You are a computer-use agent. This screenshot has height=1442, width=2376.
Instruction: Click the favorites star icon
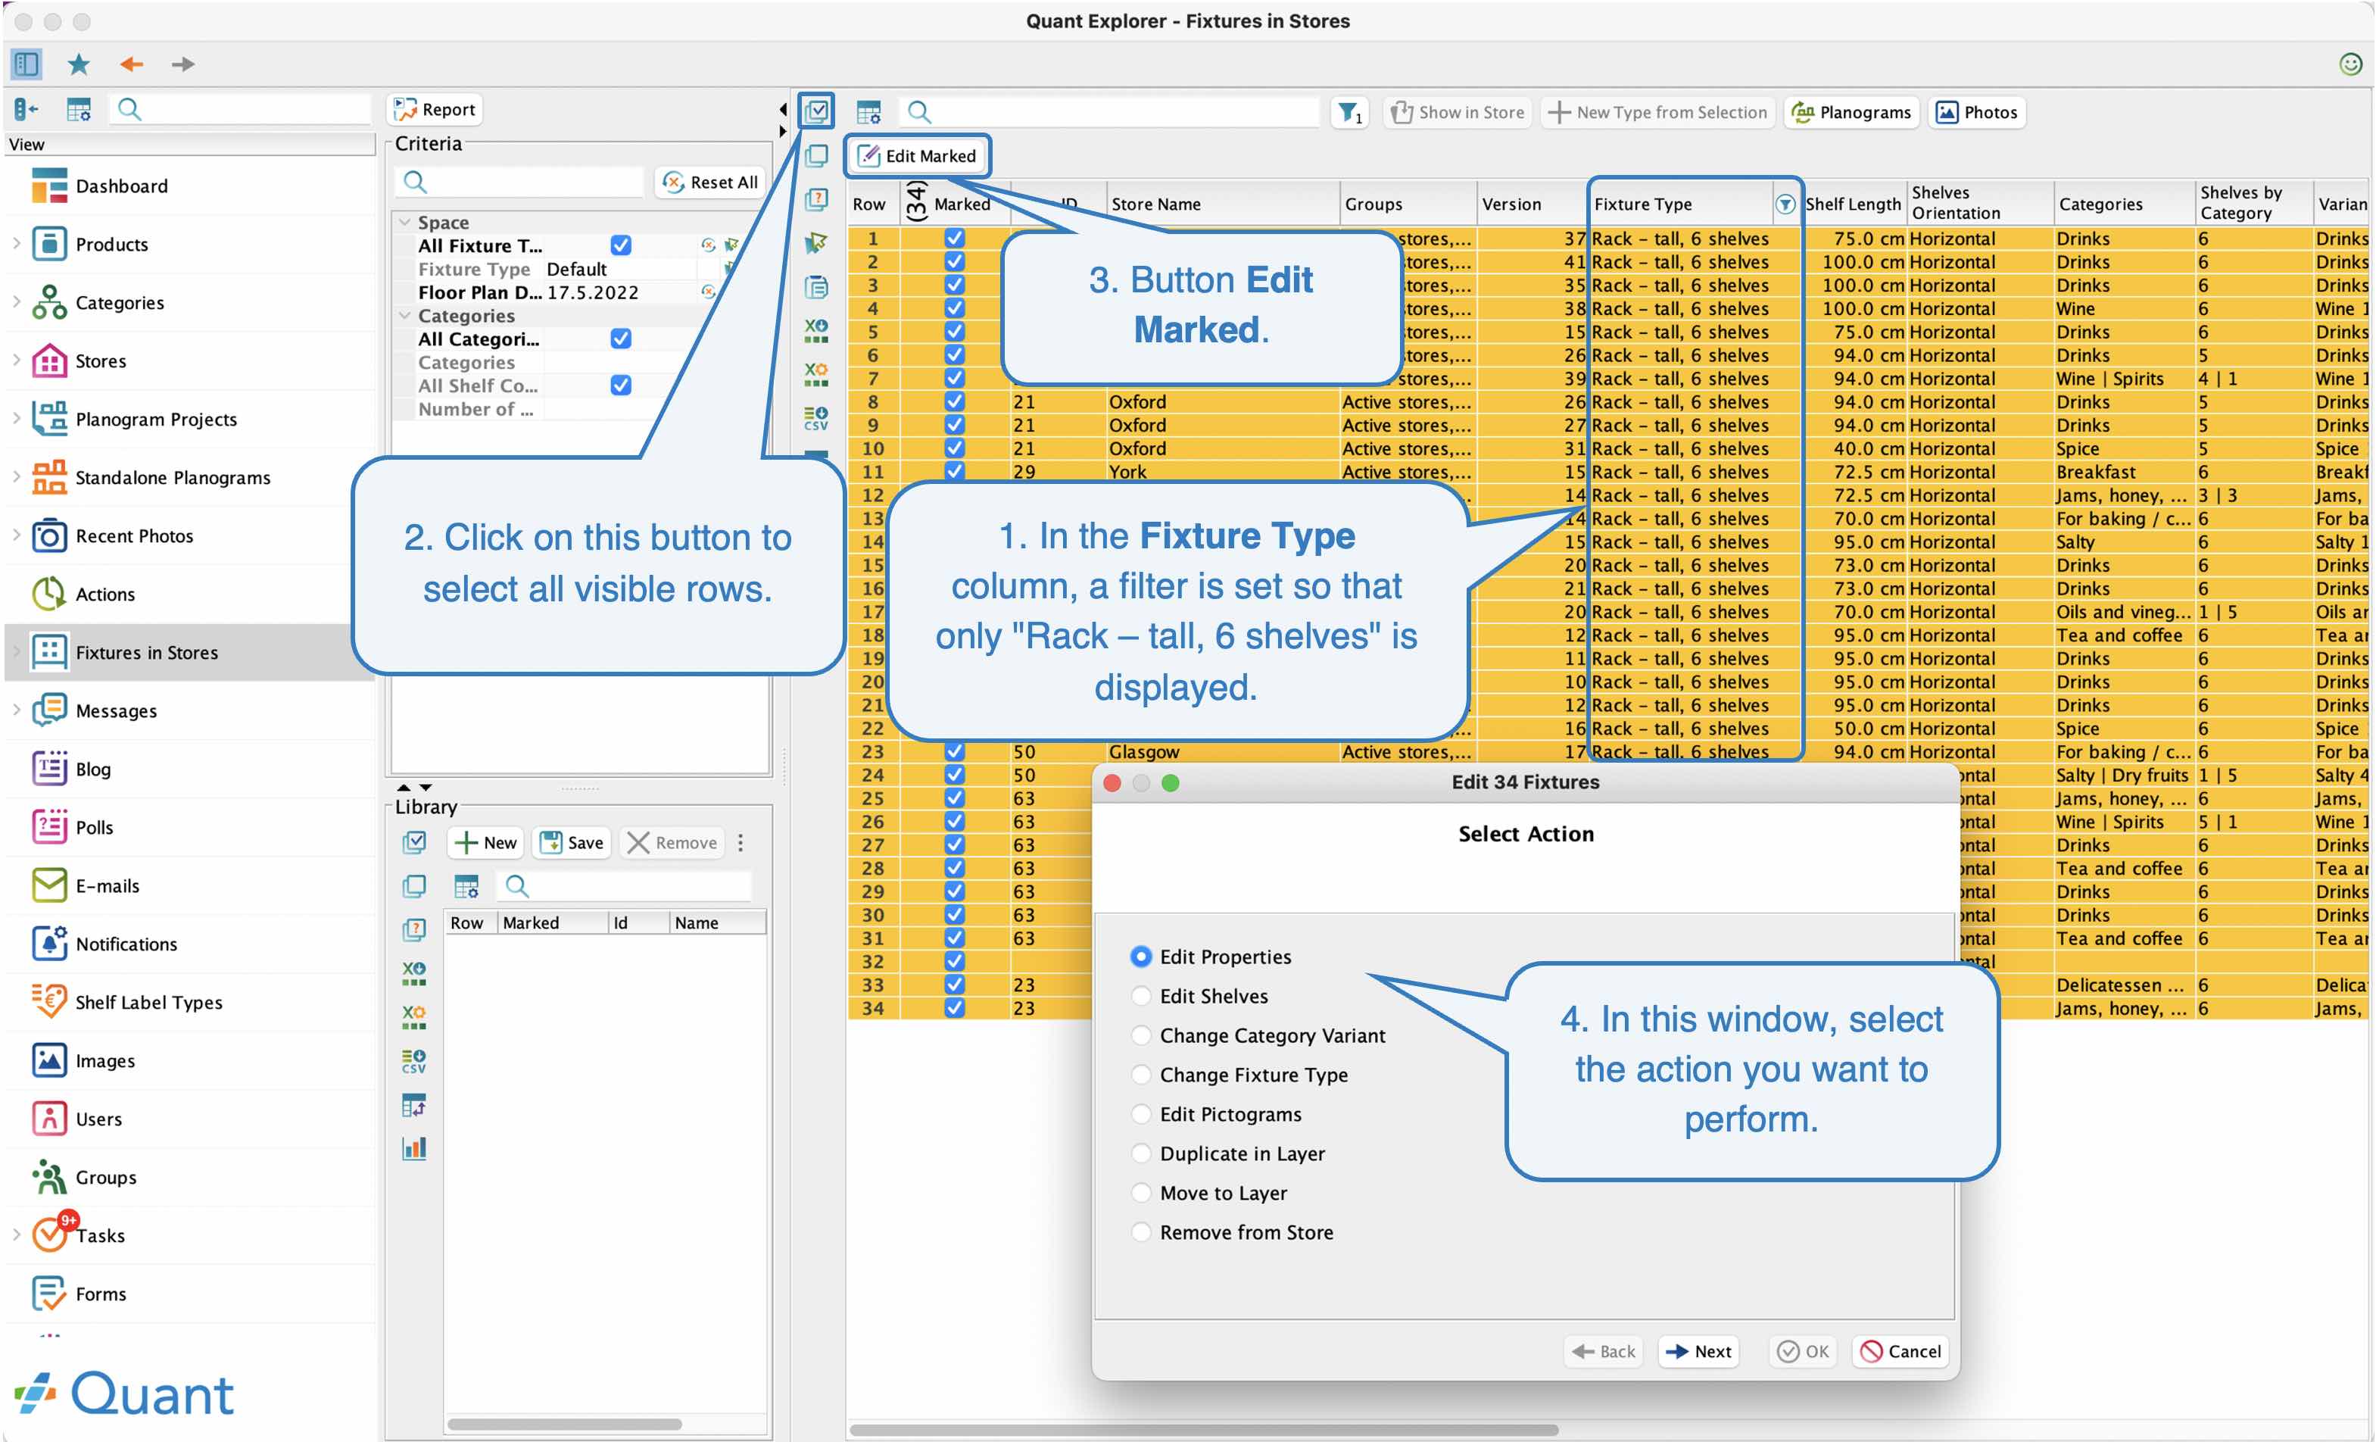coord(78,64)
